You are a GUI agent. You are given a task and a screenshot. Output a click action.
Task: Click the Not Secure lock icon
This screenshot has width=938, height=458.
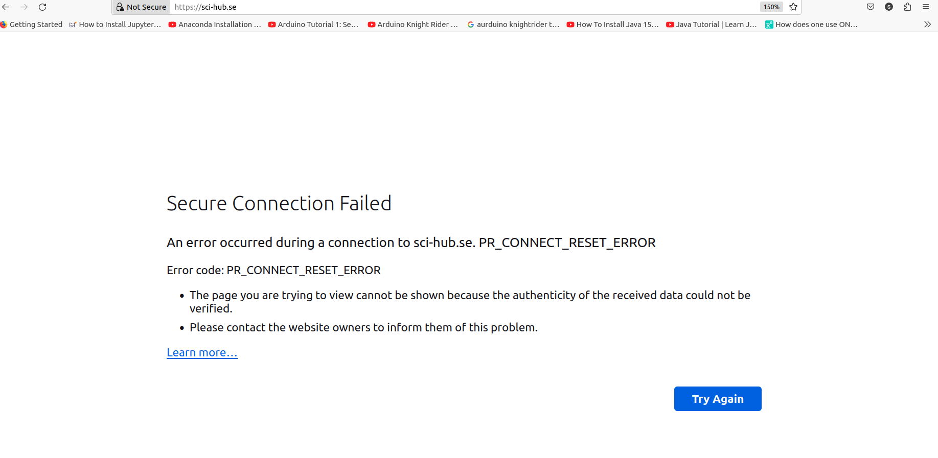[x=121, y=7]
